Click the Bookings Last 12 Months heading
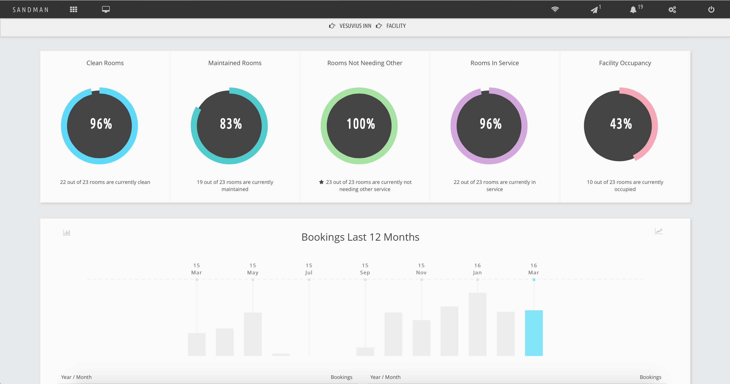 coord(360,237)
